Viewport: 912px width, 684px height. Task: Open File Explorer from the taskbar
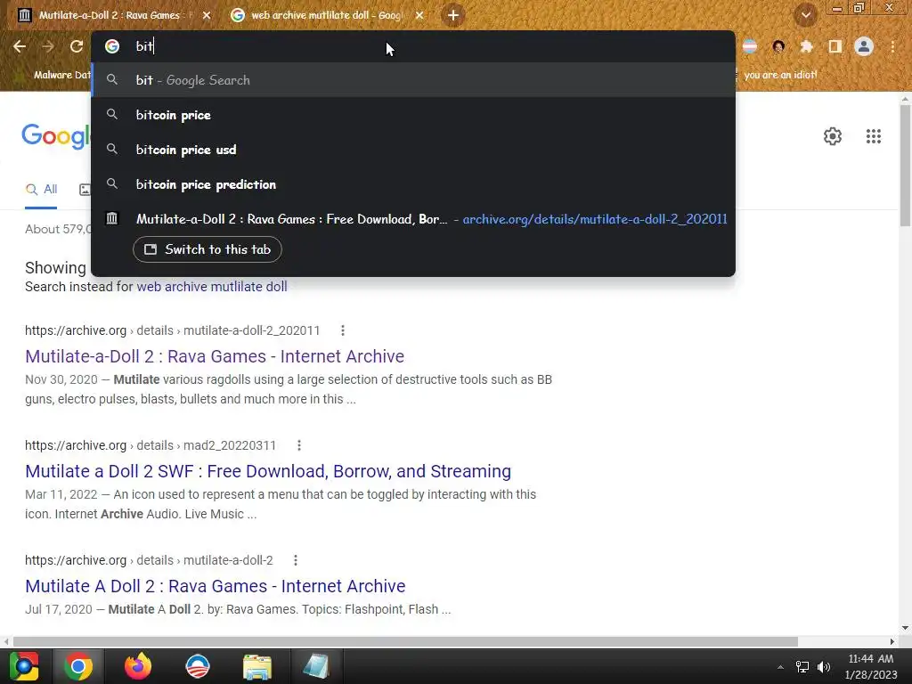pyautogui.click(x=257, y=666)
